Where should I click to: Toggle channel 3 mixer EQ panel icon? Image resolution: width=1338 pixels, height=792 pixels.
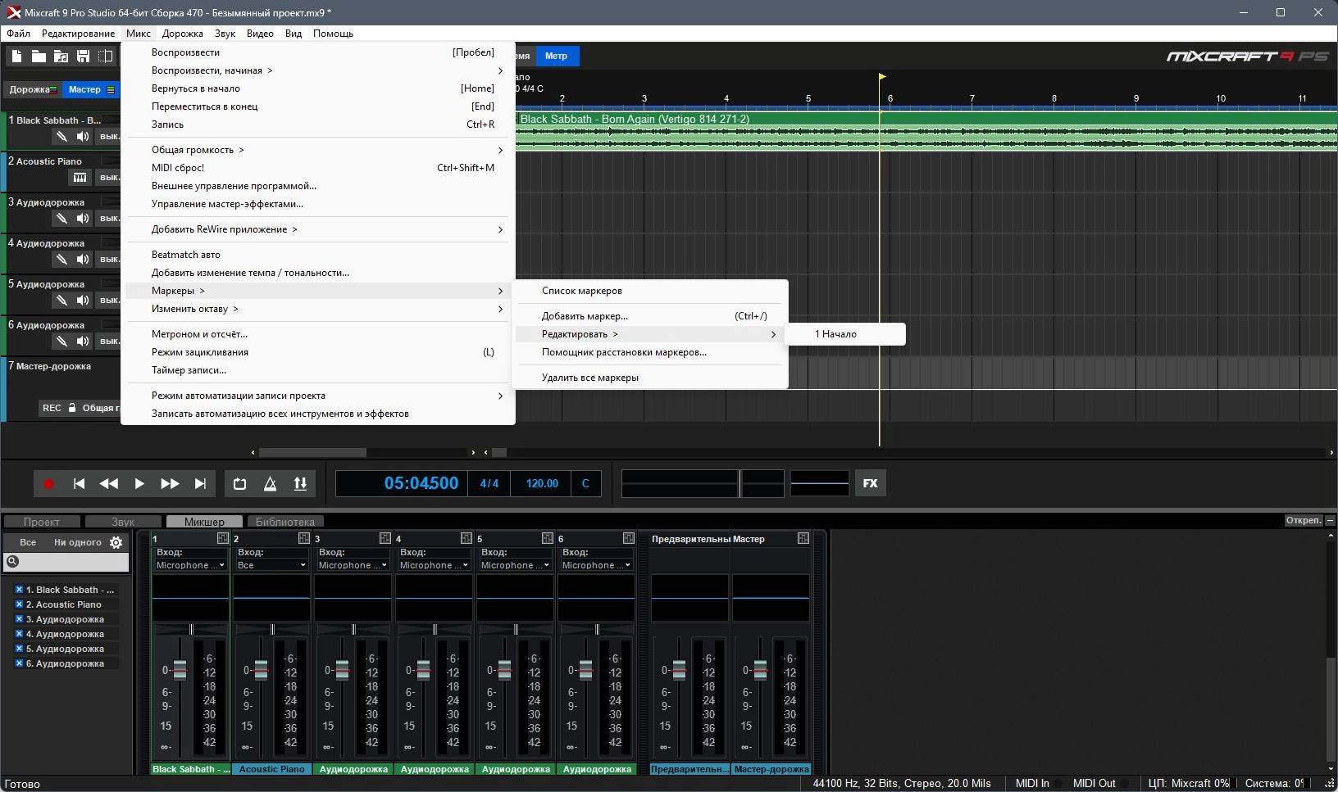385,538
